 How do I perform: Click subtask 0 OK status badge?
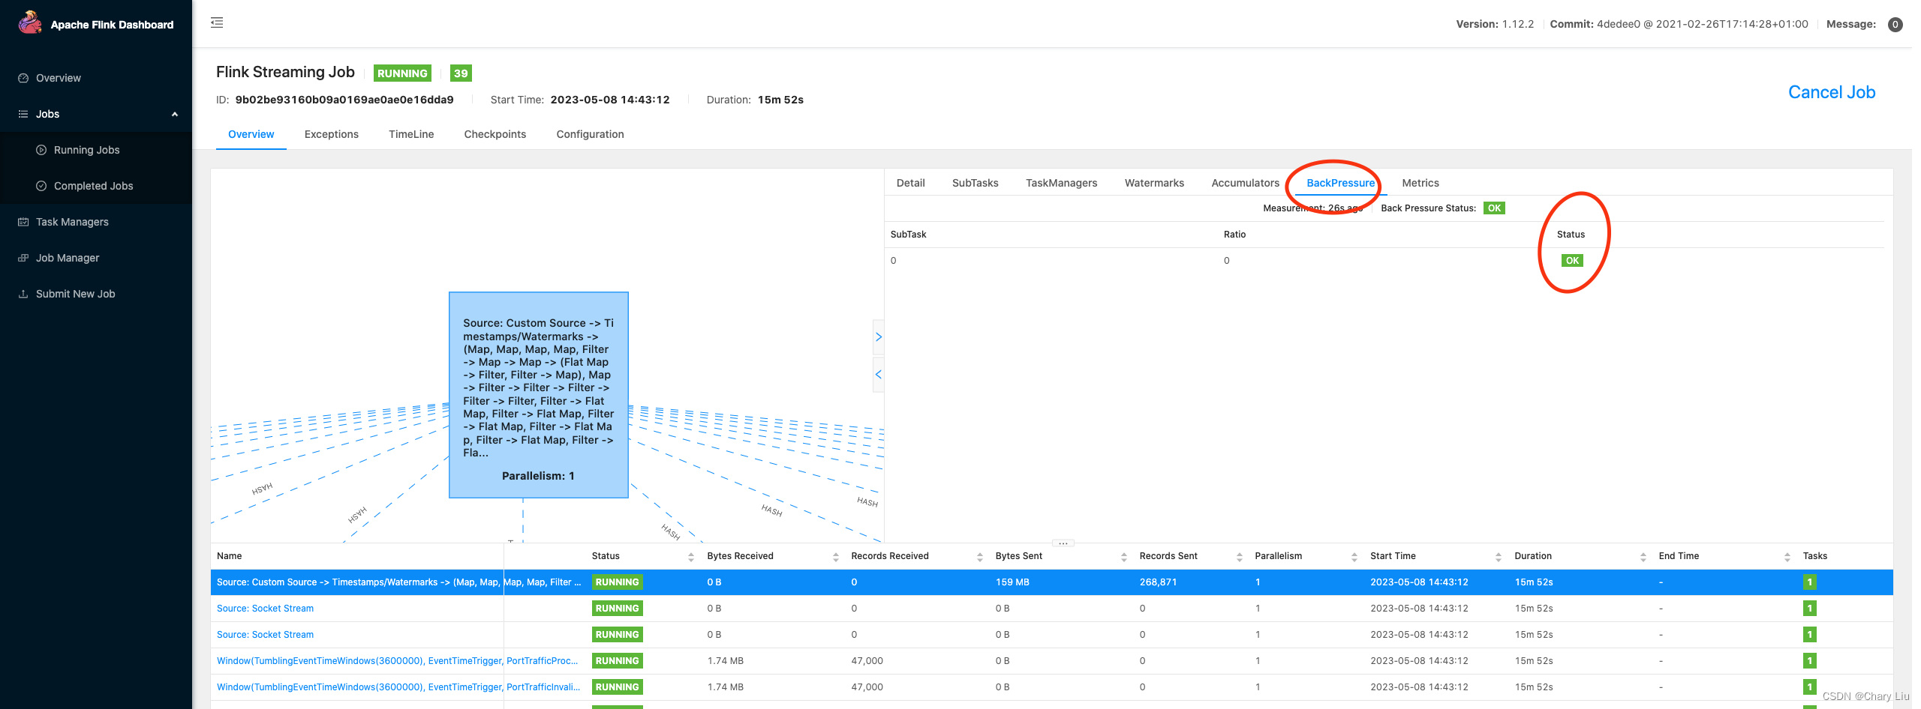pos(1572,261)
